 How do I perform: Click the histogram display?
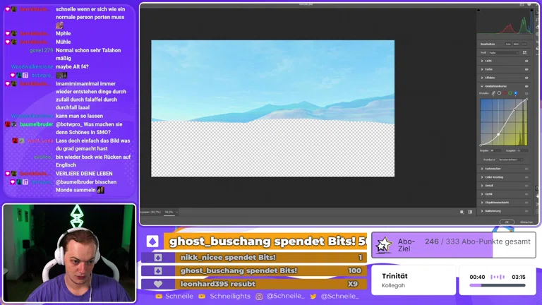[505, 22]
